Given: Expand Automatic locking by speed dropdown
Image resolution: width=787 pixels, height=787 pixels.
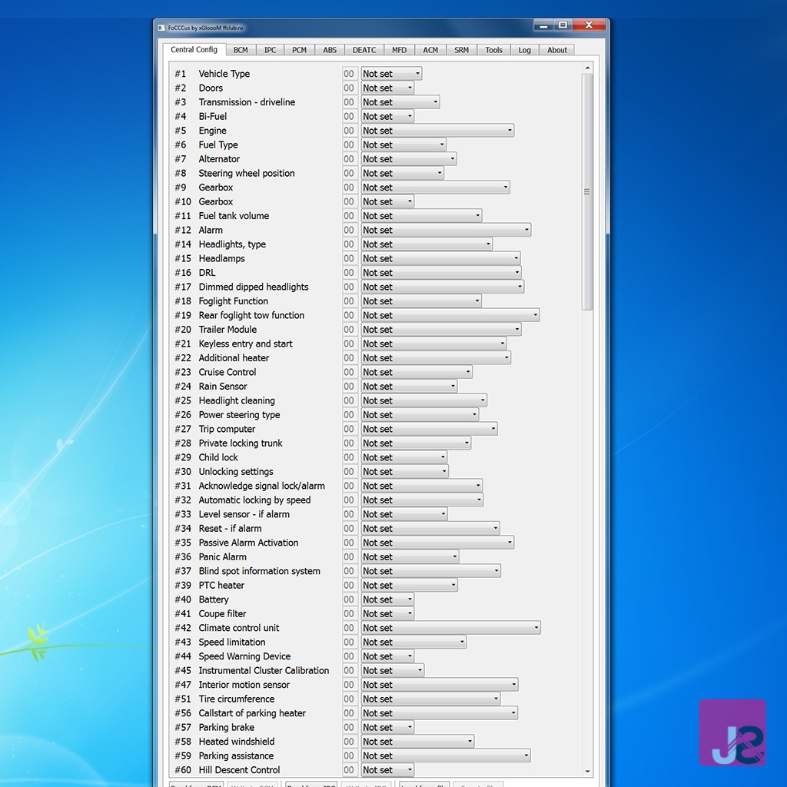Looking at the screenshot, I should (x=422, y=500).
